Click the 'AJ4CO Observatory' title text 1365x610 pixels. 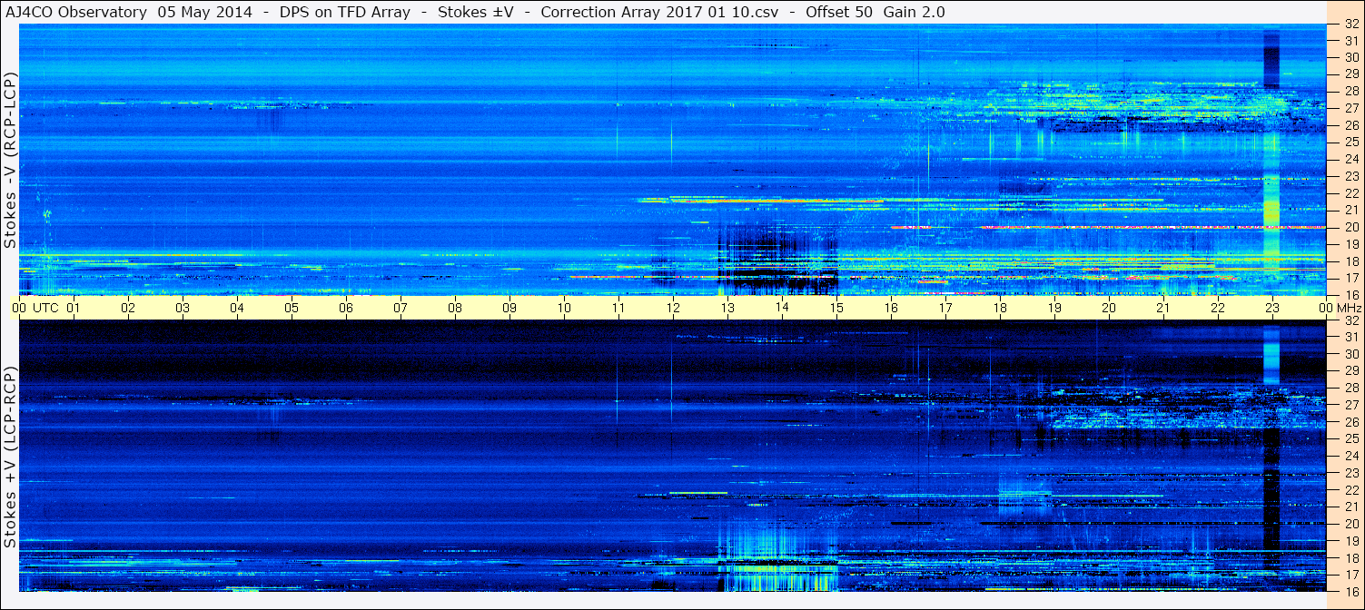tap(74, 13)
